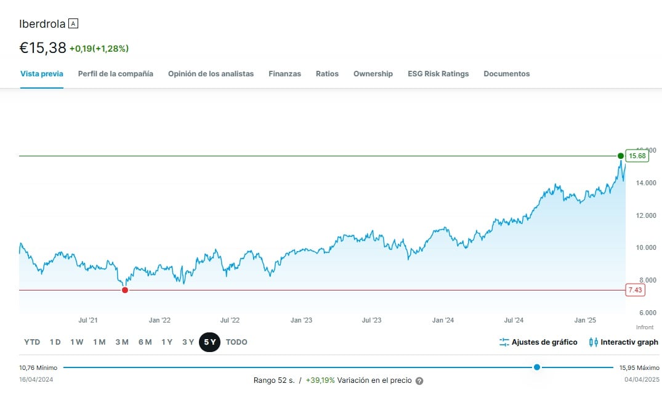
Task: Click the green maximum price dot
Action: click(x=621, y=156)
